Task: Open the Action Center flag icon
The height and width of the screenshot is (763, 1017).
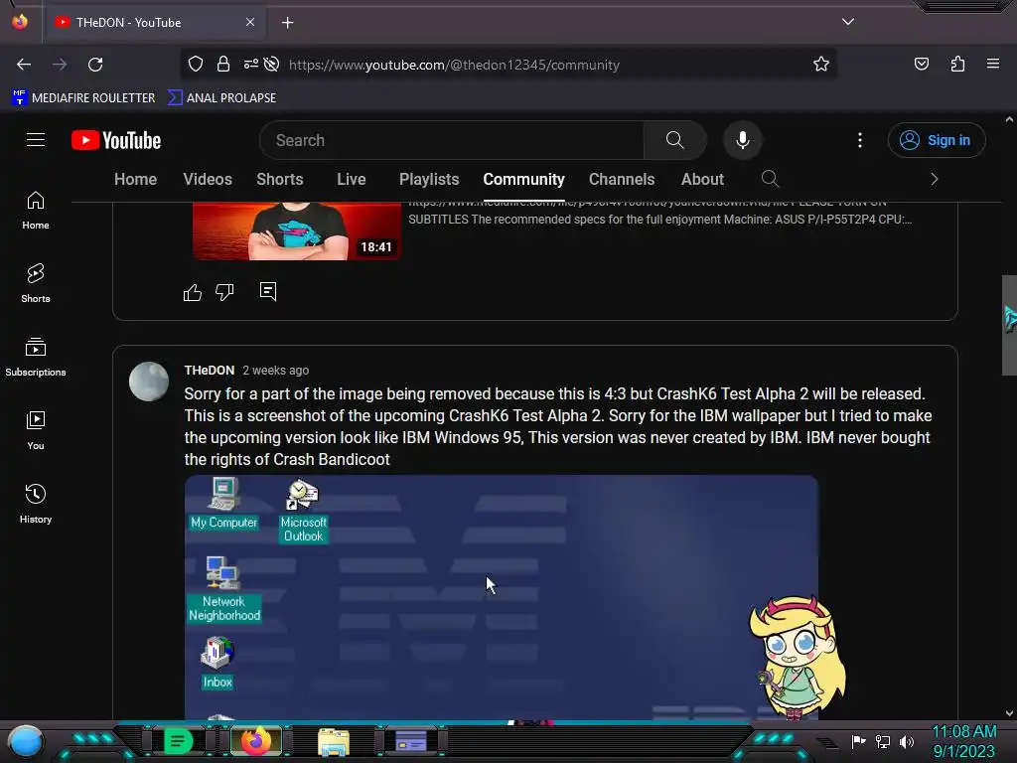Action: click(859, 741)
